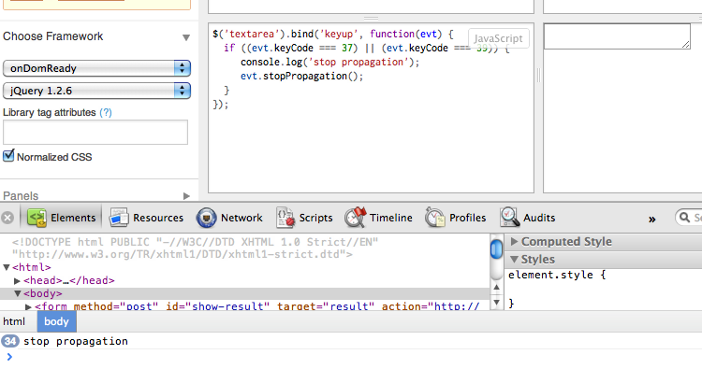Viewport: 702px width, 383px height.
Task: Collapse the Styles section
Action: [x=515, y=259]
